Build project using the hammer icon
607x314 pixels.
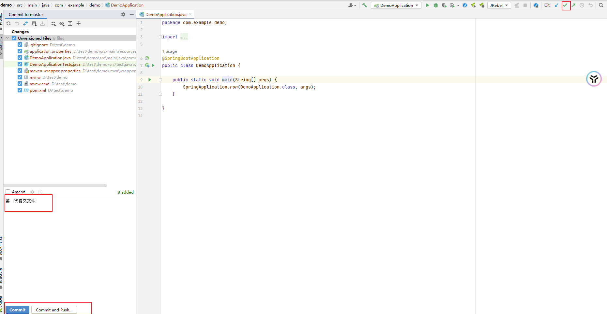[365, 5]
